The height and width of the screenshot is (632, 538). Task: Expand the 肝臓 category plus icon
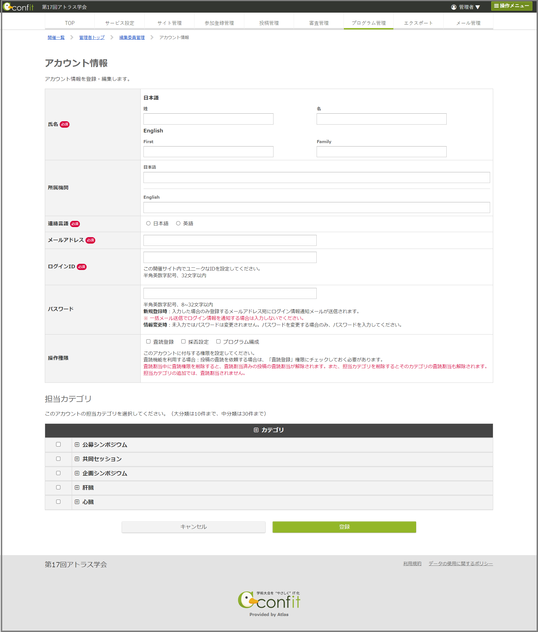tap(77, 487)
